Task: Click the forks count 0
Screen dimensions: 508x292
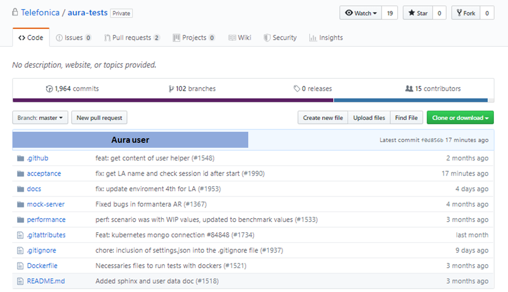Action: tap(487, 13)
